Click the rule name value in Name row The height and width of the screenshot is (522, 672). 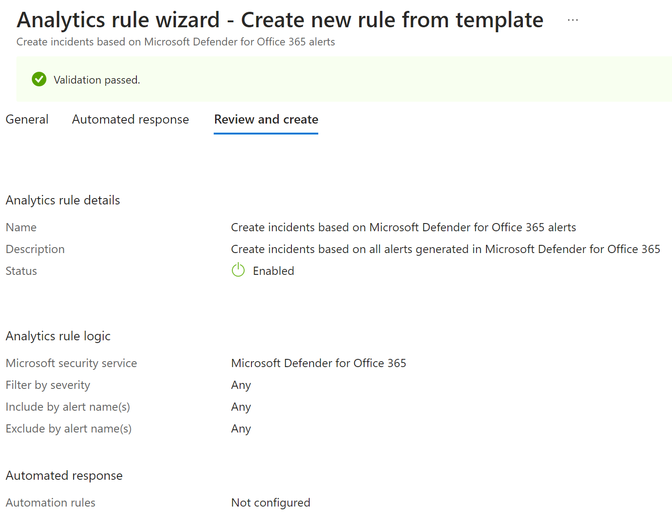coord(403,227)
